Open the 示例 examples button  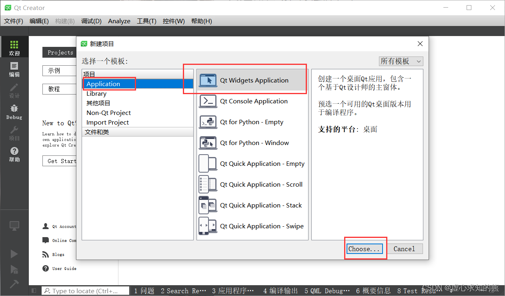pyautogui.click(x=59, y=70)
